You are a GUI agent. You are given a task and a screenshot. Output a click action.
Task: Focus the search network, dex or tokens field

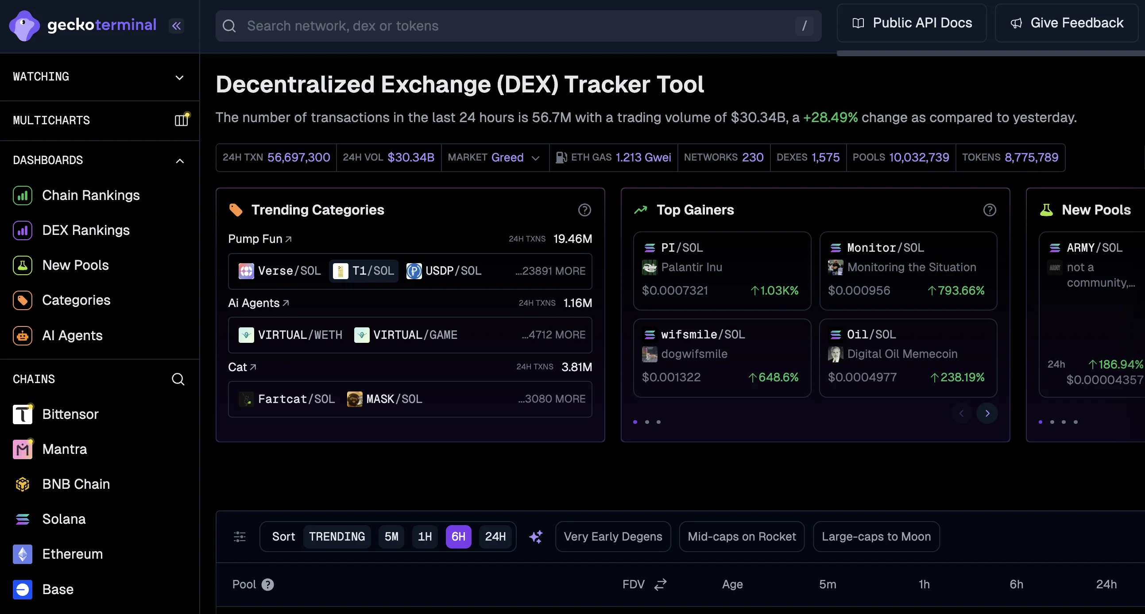click(x=518, y=26)
